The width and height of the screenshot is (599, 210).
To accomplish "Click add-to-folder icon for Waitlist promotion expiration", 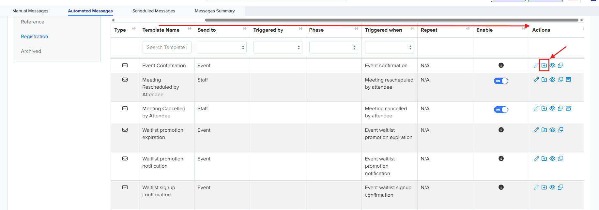I will [544, 130].
